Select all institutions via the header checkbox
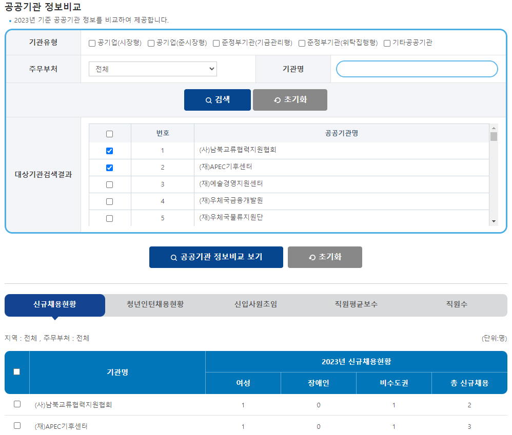 click(x=109, y=133)
